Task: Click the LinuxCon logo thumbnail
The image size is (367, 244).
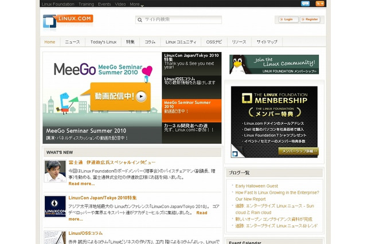Action: coord(55,207)
